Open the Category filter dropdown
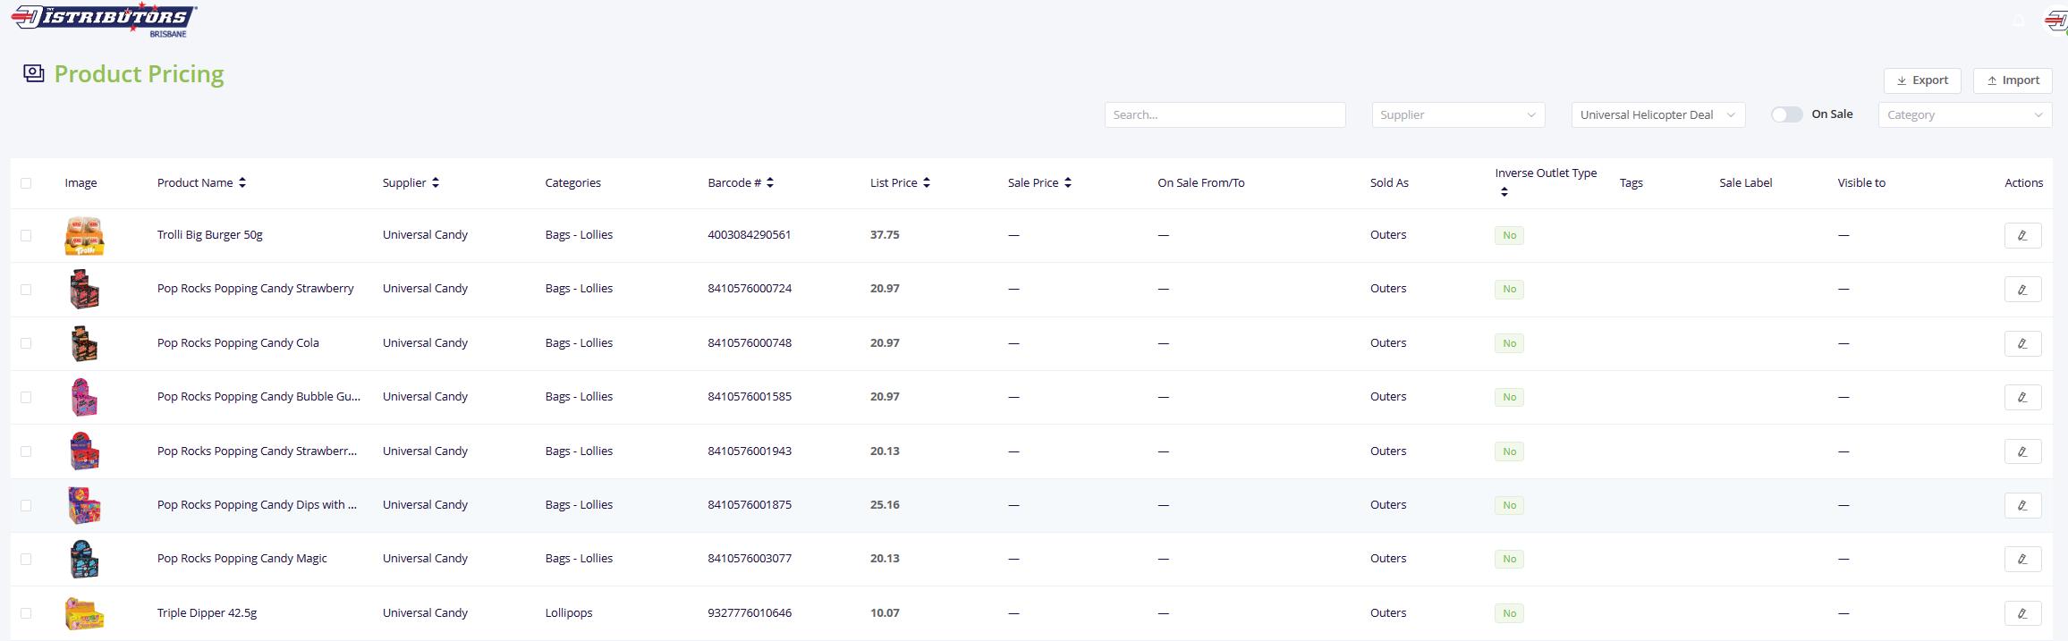The height and width of the screenshot is (641, 2068). click(x=1964, y=115)
